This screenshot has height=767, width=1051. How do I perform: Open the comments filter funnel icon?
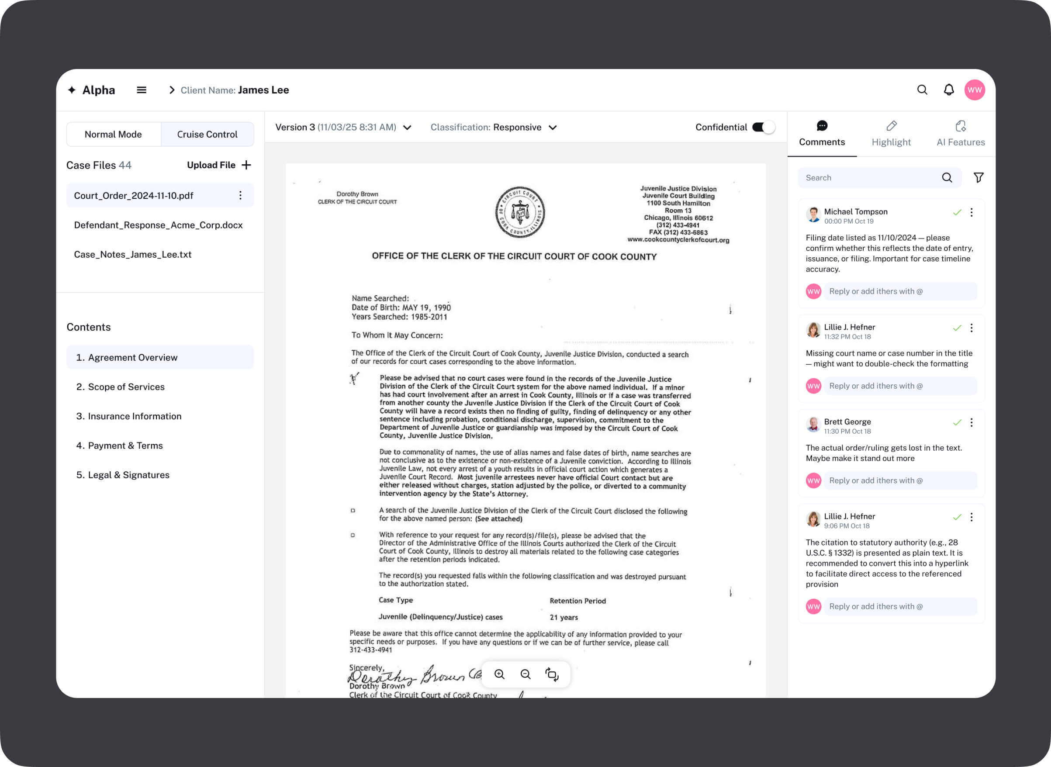coord(978,177)
